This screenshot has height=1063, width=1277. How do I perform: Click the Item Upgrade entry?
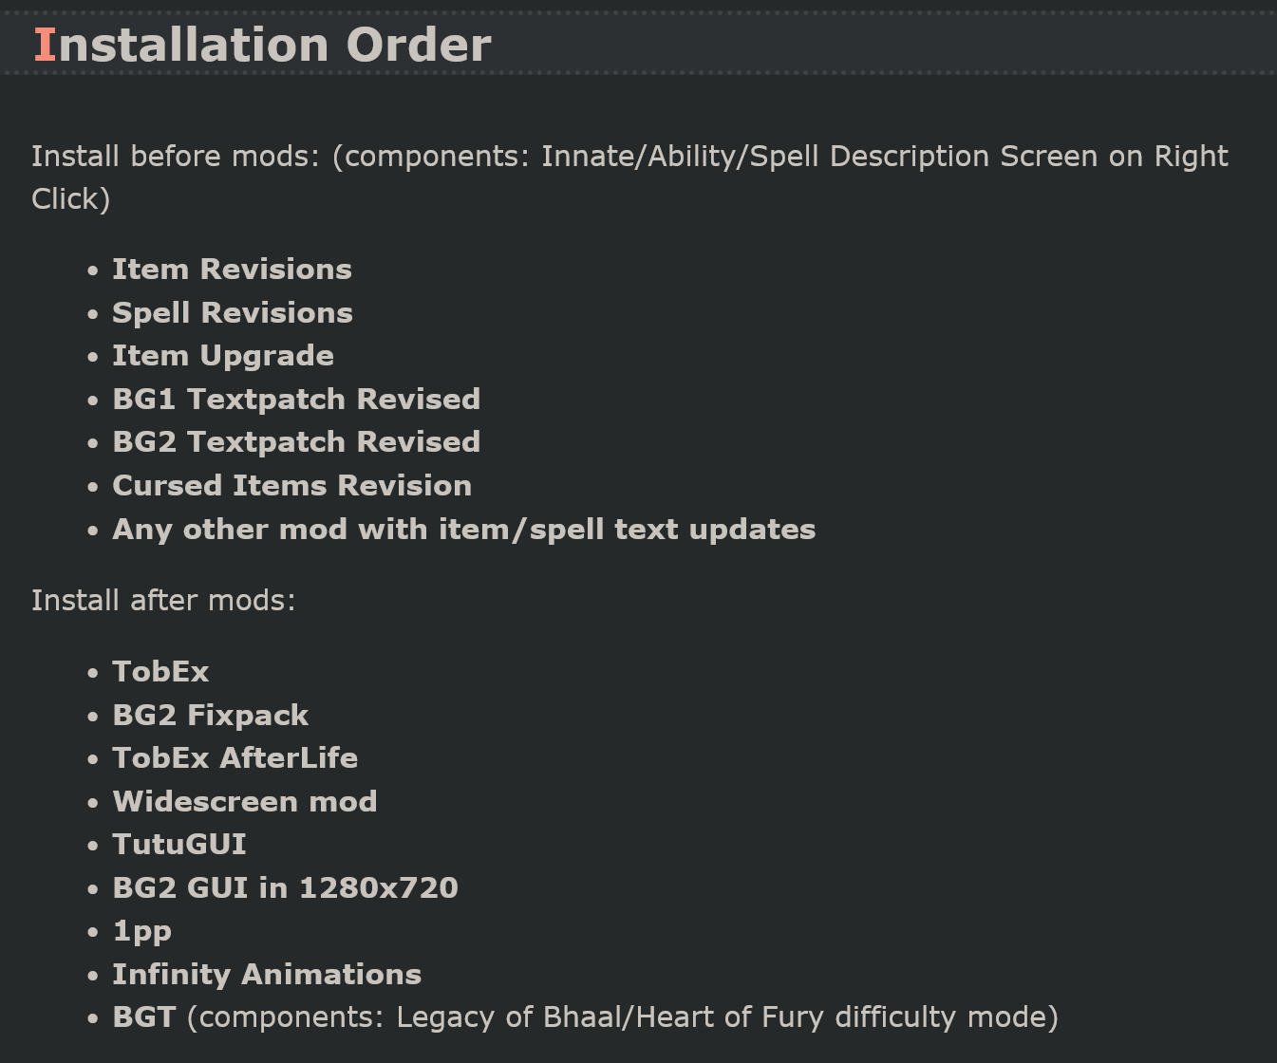[223, 356]
